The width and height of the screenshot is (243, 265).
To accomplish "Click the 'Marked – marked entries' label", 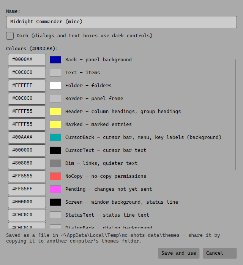I will click(98, 125).
